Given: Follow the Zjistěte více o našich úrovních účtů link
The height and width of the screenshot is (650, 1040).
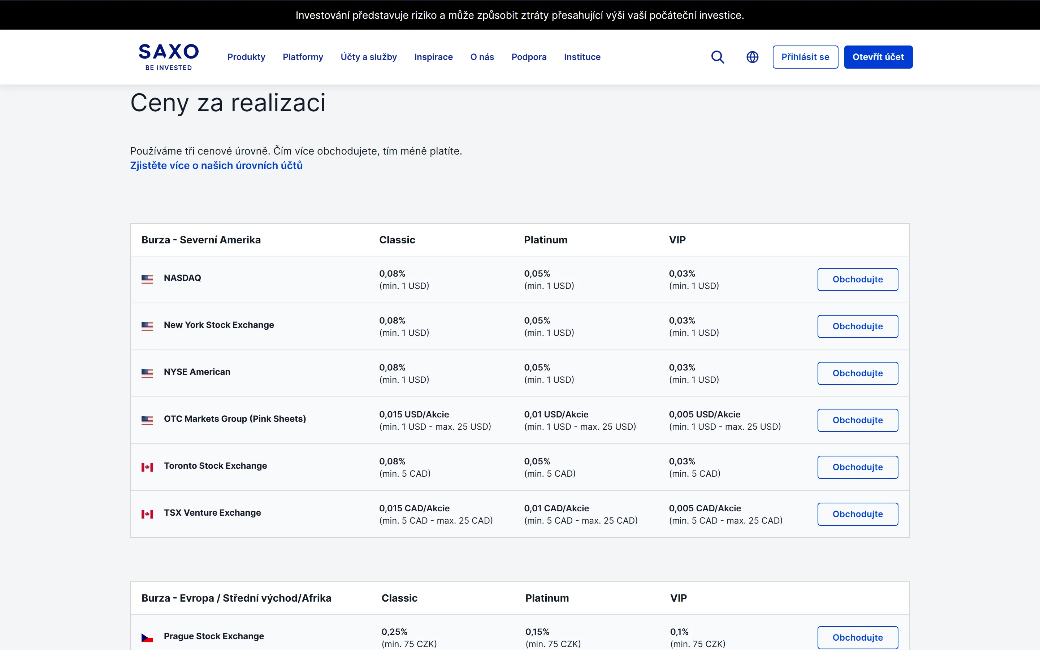Looking at the screenshot, I should [216, 165].
